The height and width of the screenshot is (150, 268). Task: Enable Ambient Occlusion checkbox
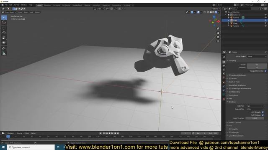(230, 75)
